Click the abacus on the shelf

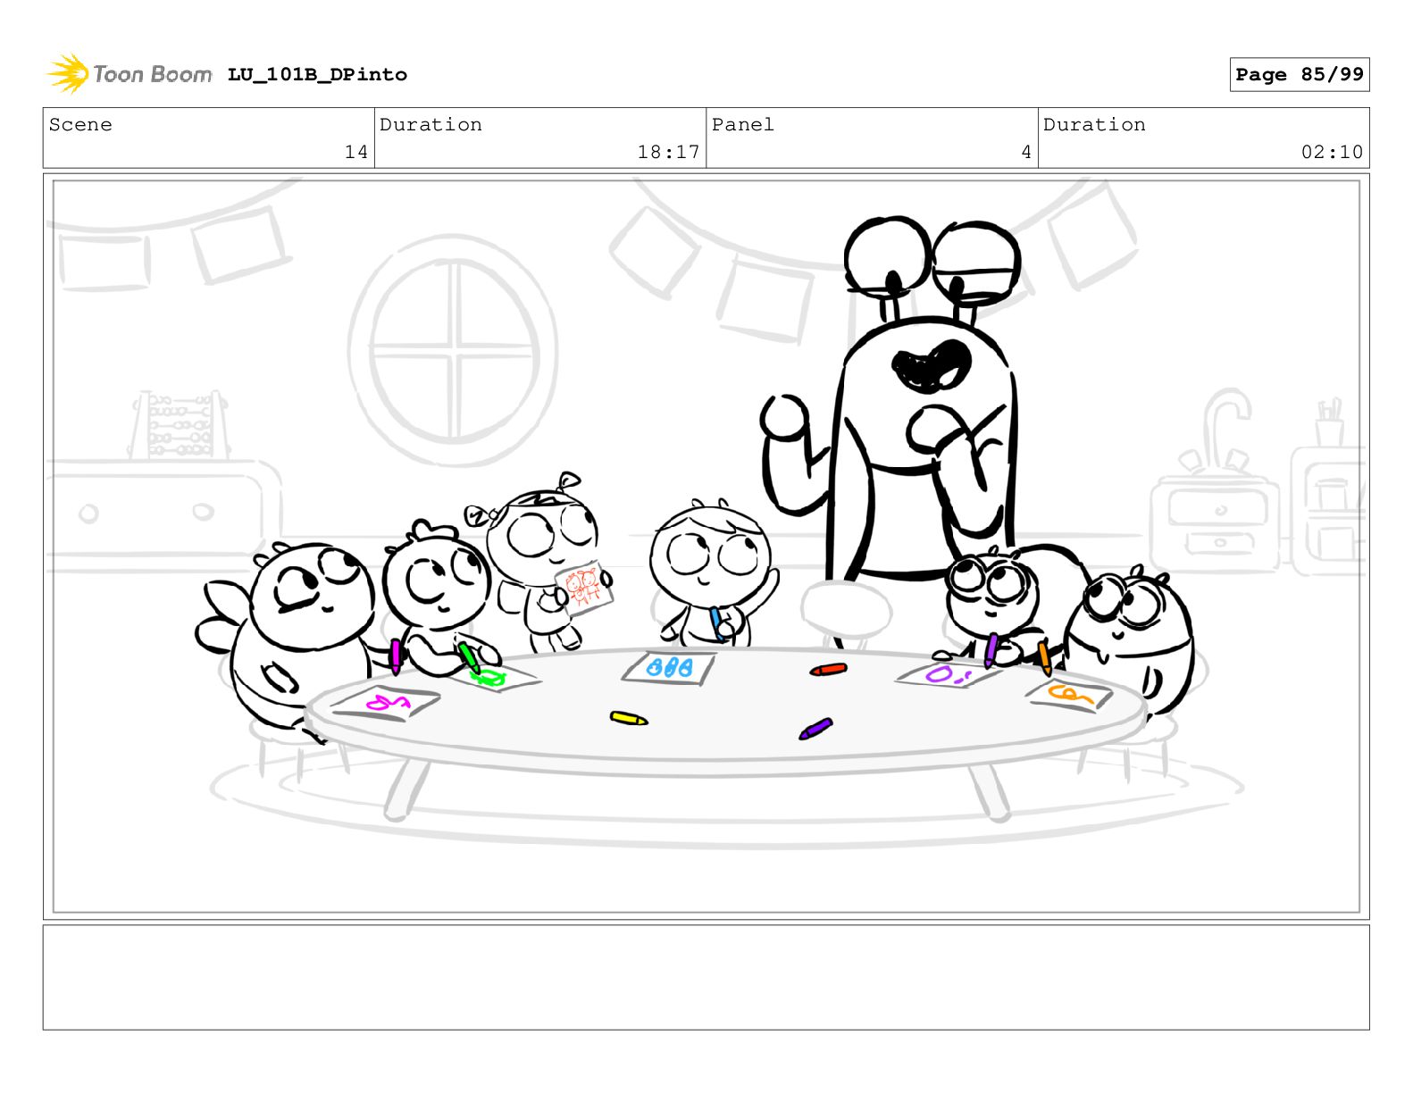coord(178,424)
